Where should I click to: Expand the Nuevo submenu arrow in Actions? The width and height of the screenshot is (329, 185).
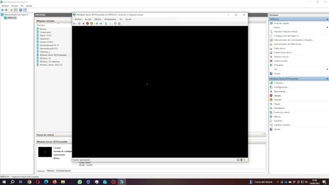click(x=327, y=27)
